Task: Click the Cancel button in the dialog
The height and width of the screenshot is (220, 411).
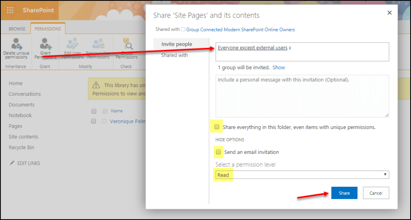Action: pos(376,193)
